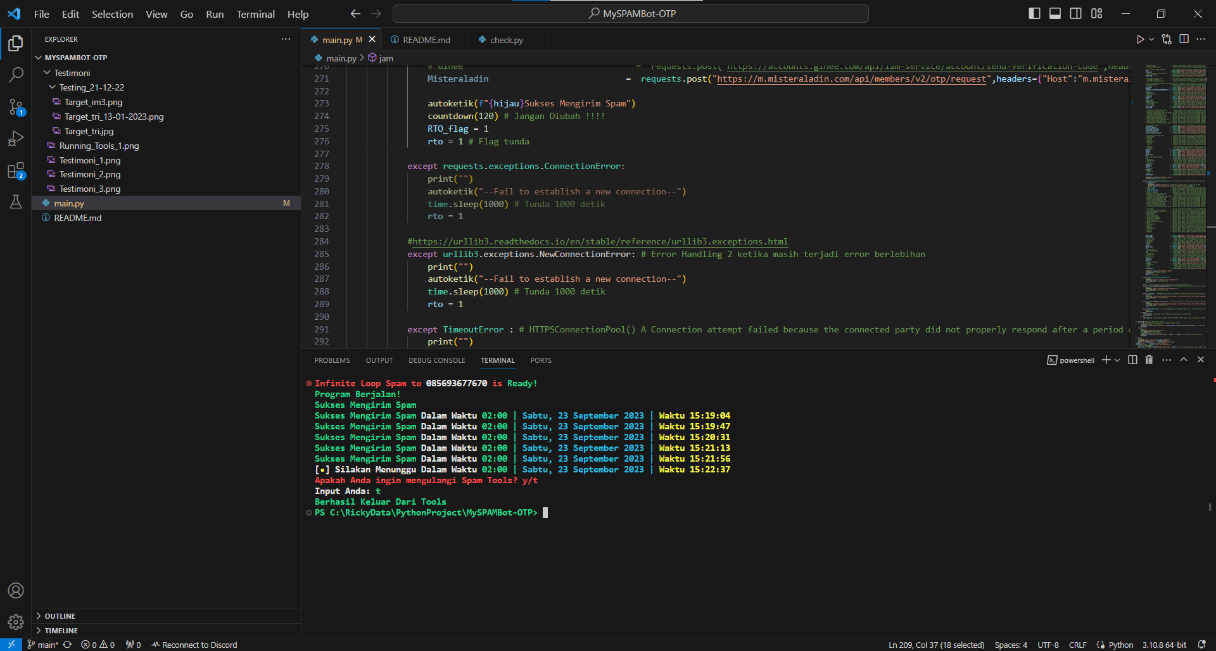1216x651 pixels.
Task: Toggle the primary side bar layout button
Action: (1034, 13)
